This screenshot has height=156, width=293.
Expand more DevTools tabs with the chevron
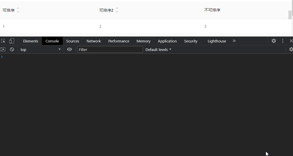click(234, 41)
